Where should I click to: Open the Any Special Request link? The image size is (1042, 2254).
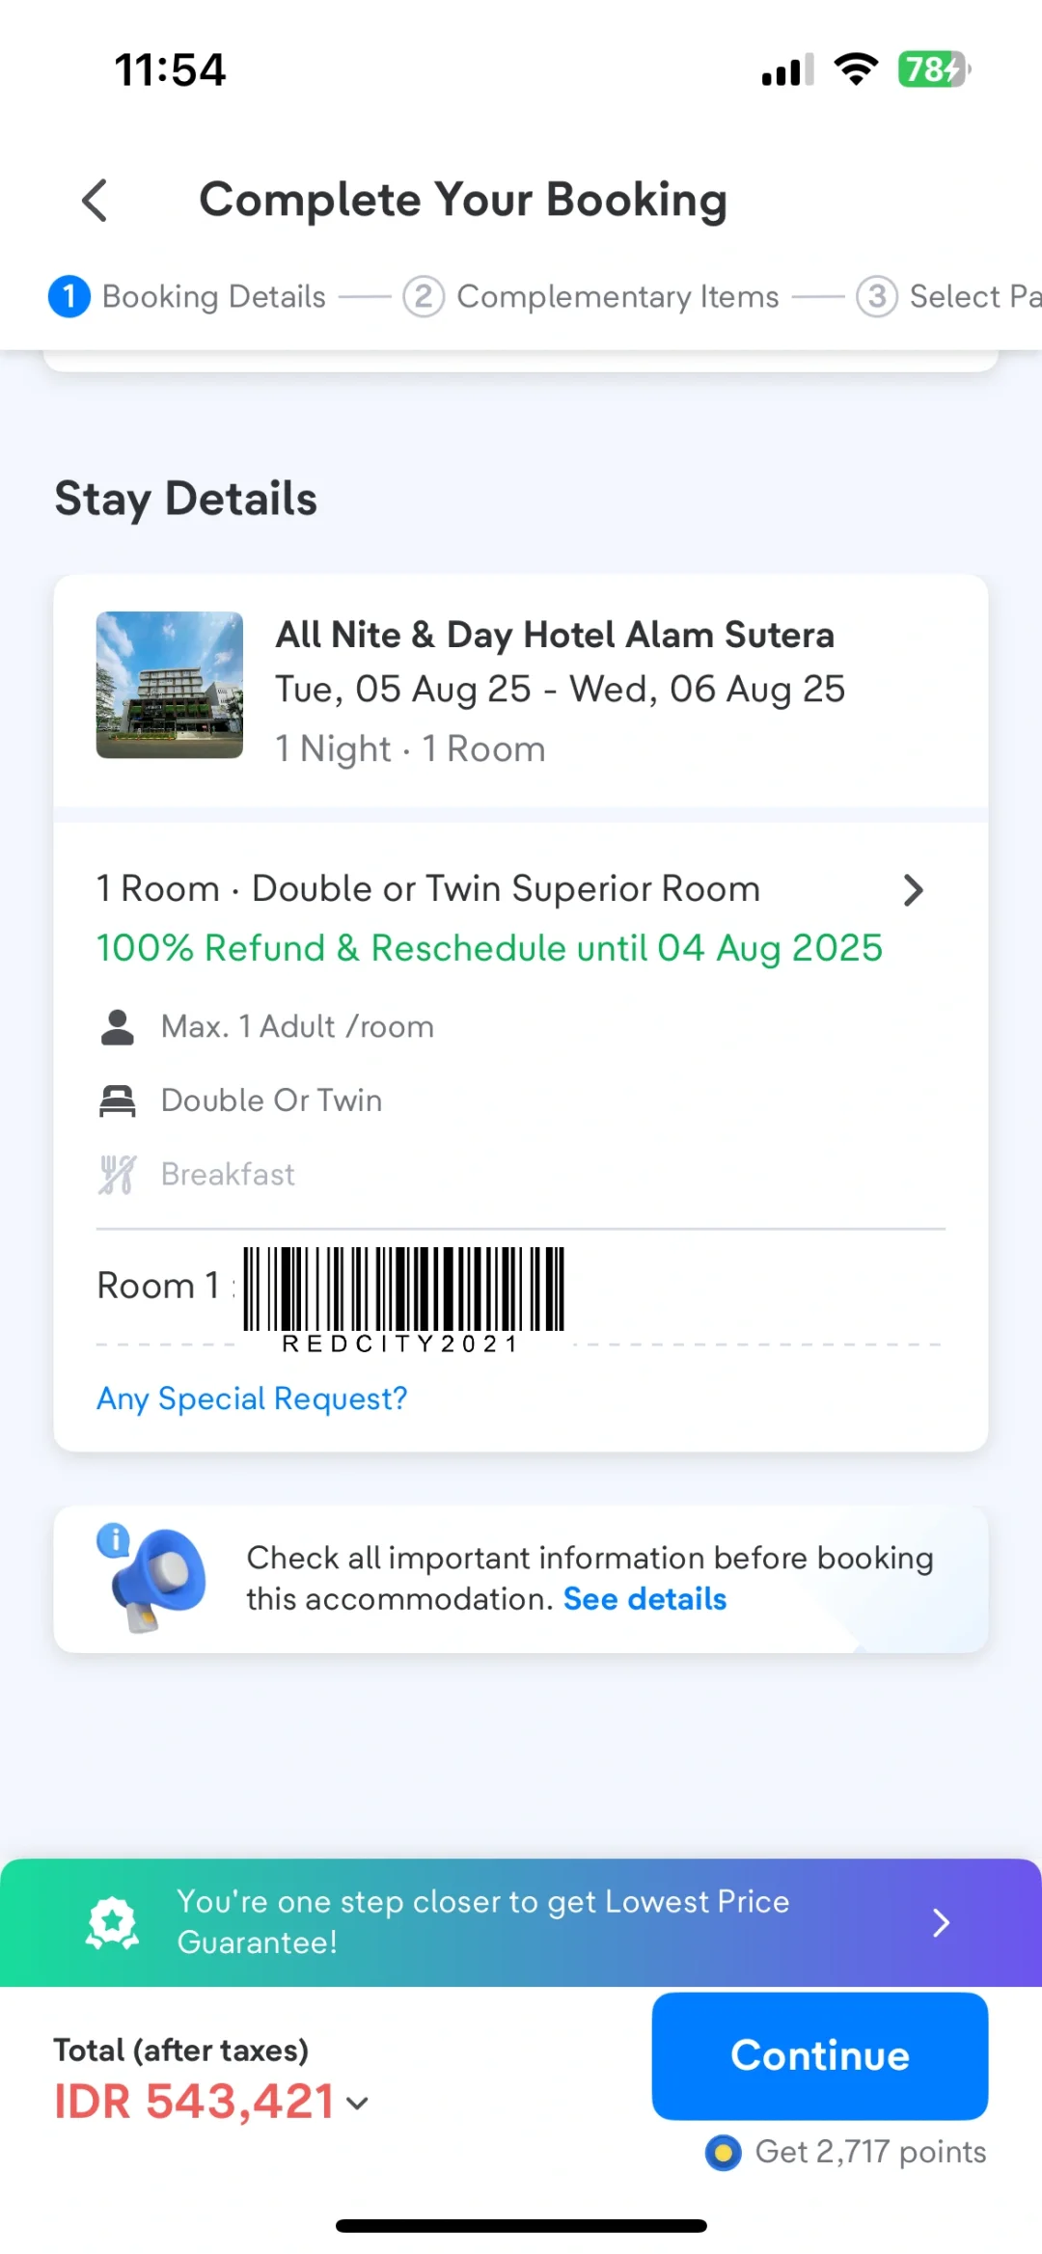pyautogui.click(x=252, y=1399)
